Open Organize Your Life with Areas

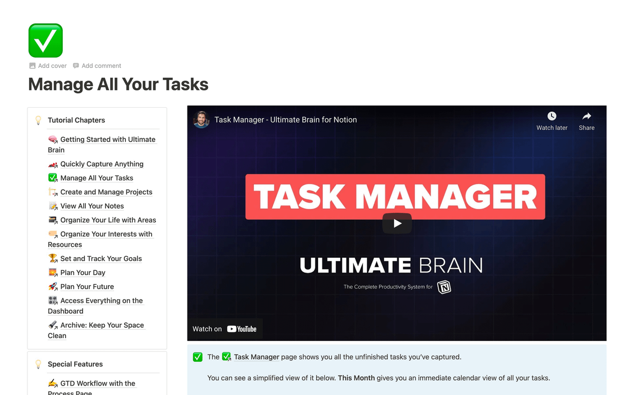click(108, 220)
